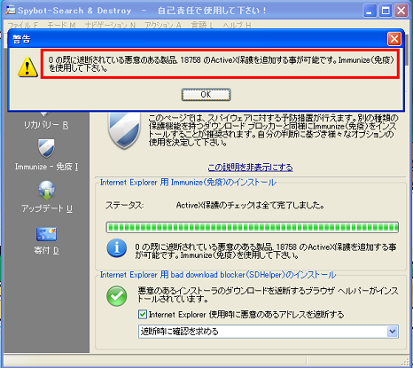Open the Immunize - 免疫 sidebar shield icon
This screenshot has height=368, width=413.
pyautogui.click(x=46, y=148)
